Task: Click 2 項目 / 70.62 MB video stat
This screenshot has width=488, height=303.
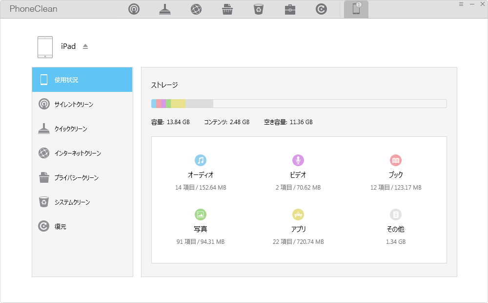Action: (x=298, y=188)
